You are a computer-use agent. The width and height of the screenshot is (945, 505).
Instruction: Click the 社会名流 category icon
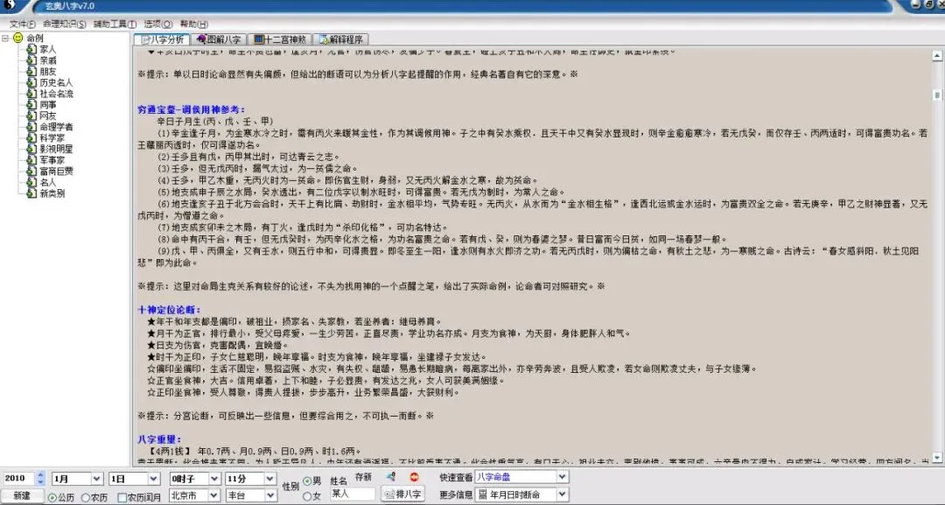tap(31, 94)
